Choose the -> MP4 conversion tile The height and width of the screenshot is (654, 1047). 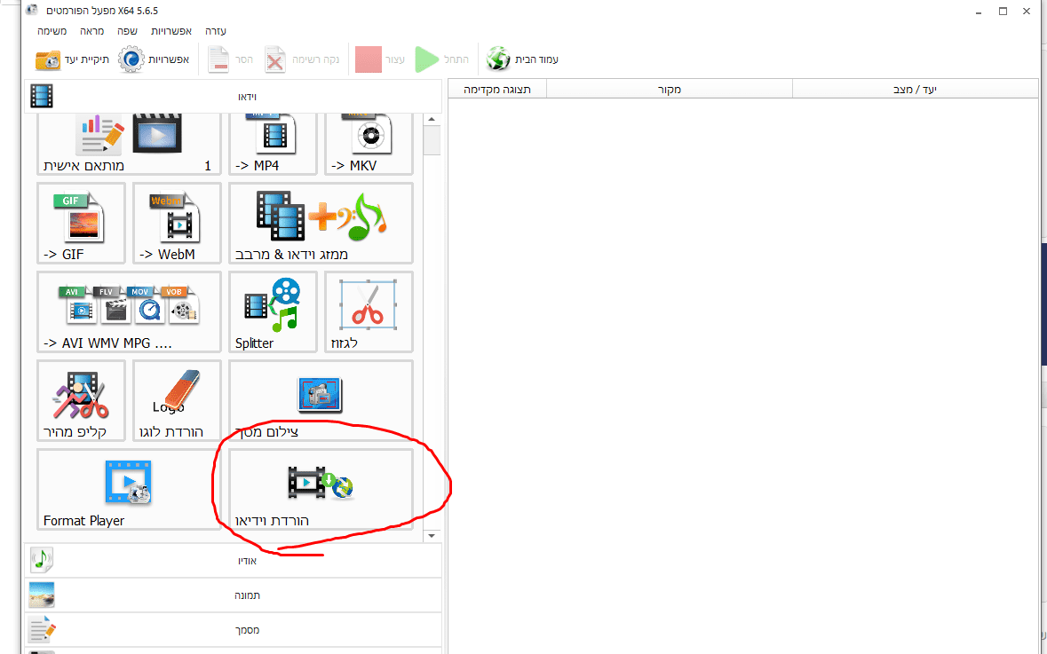pyautogui.click(x=273, y=144)
